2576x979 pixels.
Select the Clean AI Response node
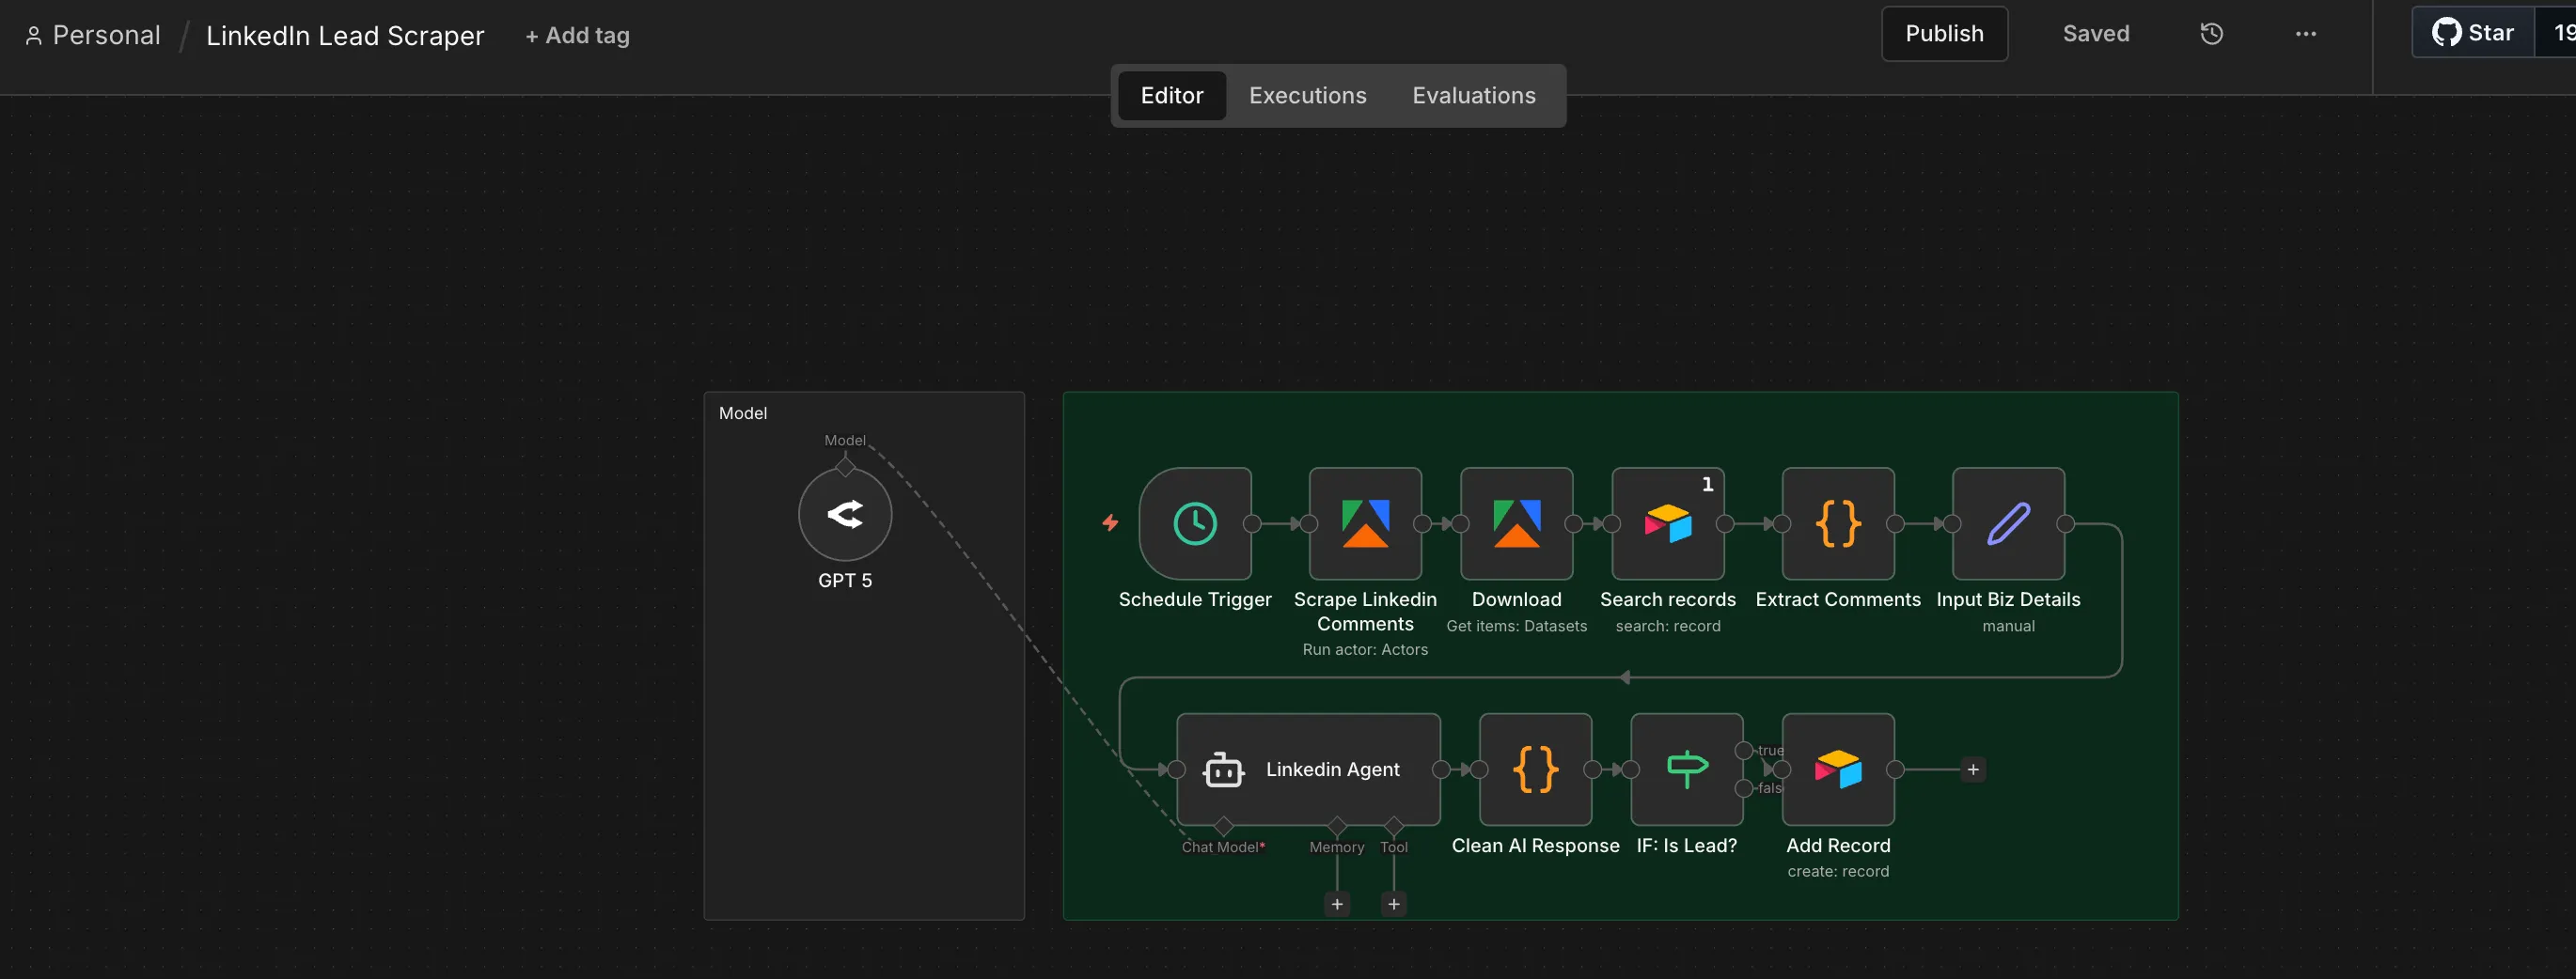1535,769
